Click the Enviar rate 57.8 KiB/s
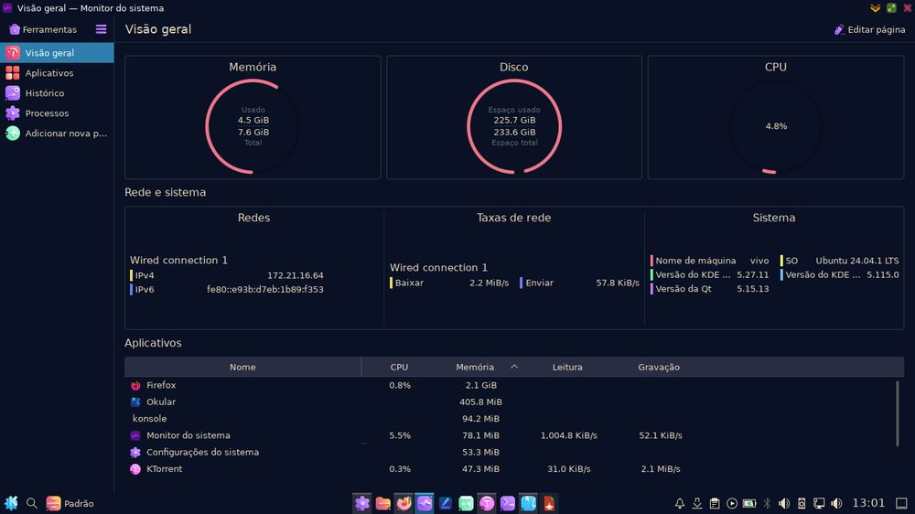This screenshot has height=514, width=915. click(618, 283)
